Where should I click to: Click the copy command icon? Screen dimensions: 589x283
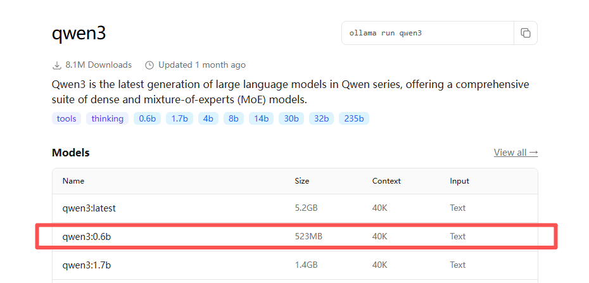(525, 33)
